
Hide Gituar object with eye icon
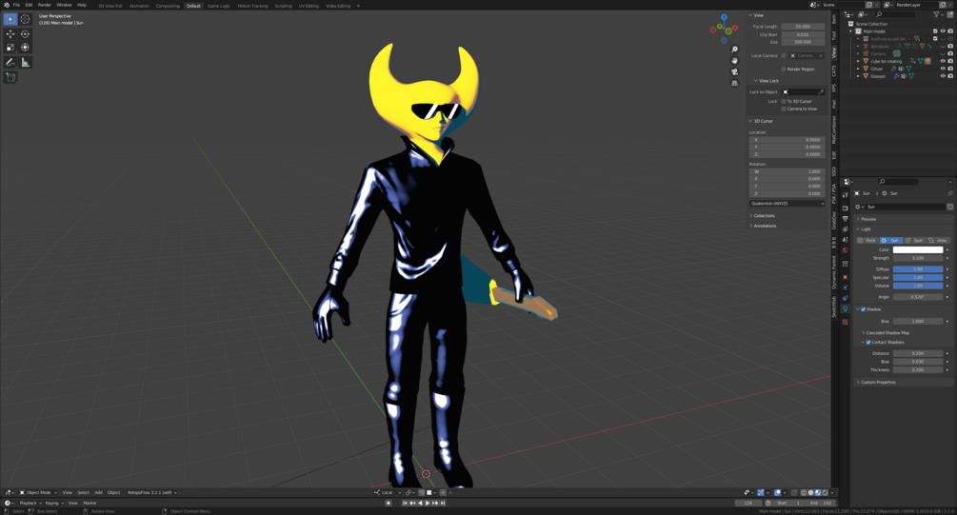[943, 69]
